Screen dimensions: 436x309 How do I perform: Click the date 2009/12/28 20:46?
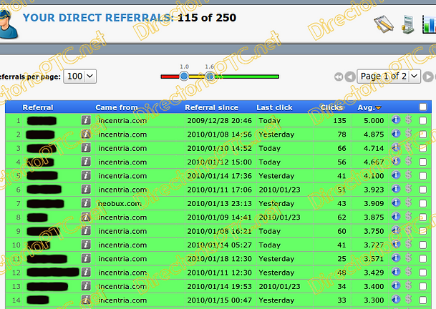219,121
